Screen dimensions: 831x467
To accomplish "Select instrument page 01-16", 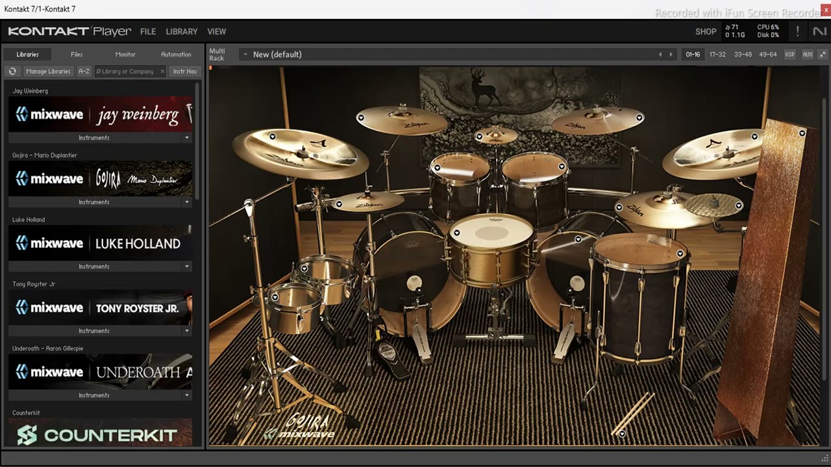I will coord(693,54).
